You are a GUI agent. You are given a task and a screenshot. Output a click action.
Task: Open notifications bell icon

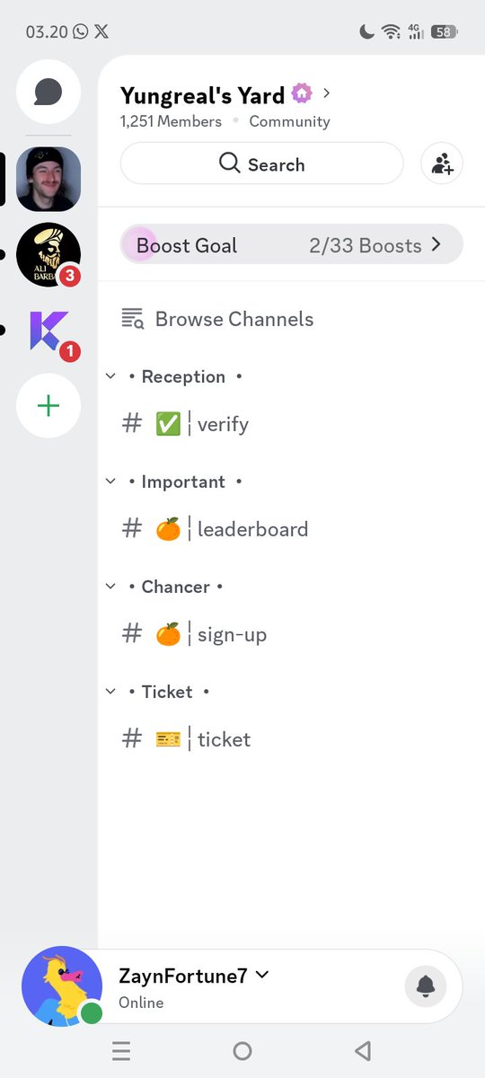click(x=426, y=986)
